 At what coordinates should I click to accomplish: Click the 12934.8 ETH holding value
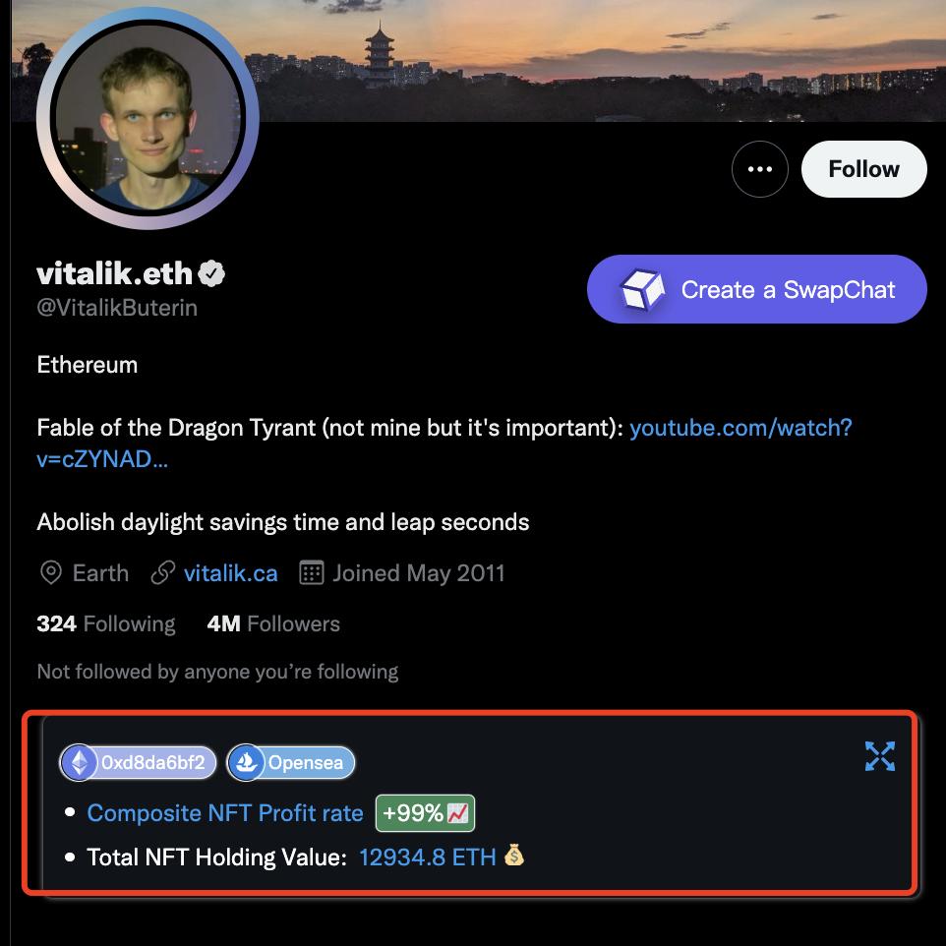(x=427, y=857)
